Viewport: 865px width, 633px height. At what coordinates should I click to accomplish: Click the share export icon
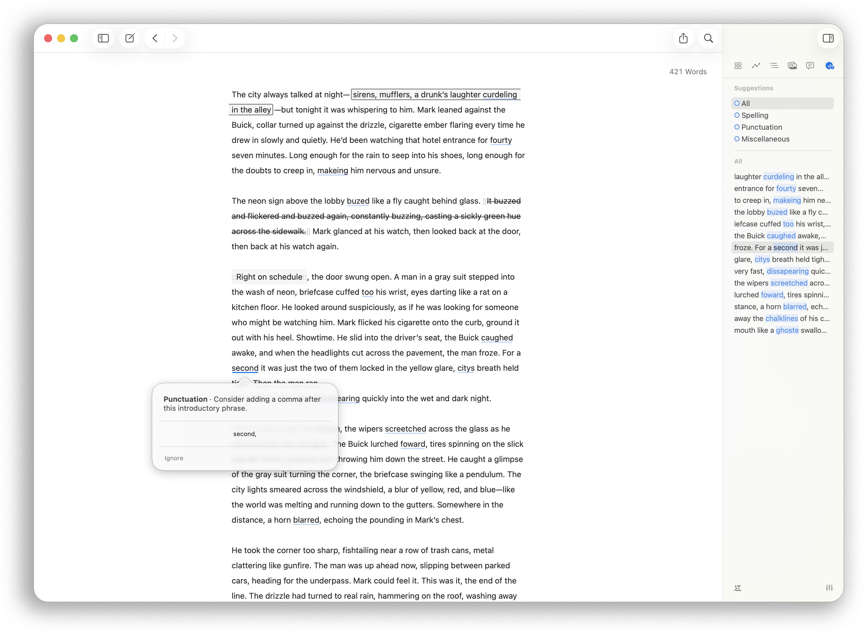tap(683, 38)
